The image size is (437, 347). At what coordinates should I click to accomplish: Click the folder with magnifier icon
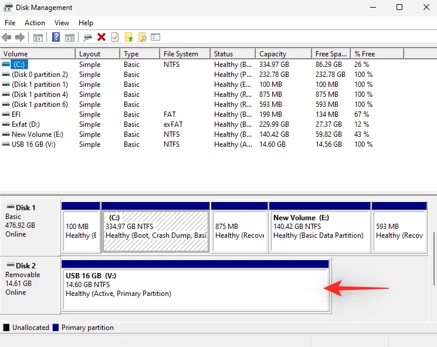(x=143, y=37)
